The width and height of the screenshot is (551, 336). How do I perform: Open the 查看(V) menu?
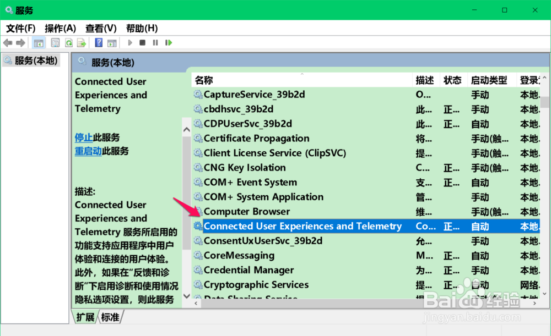tap(101, 29)
